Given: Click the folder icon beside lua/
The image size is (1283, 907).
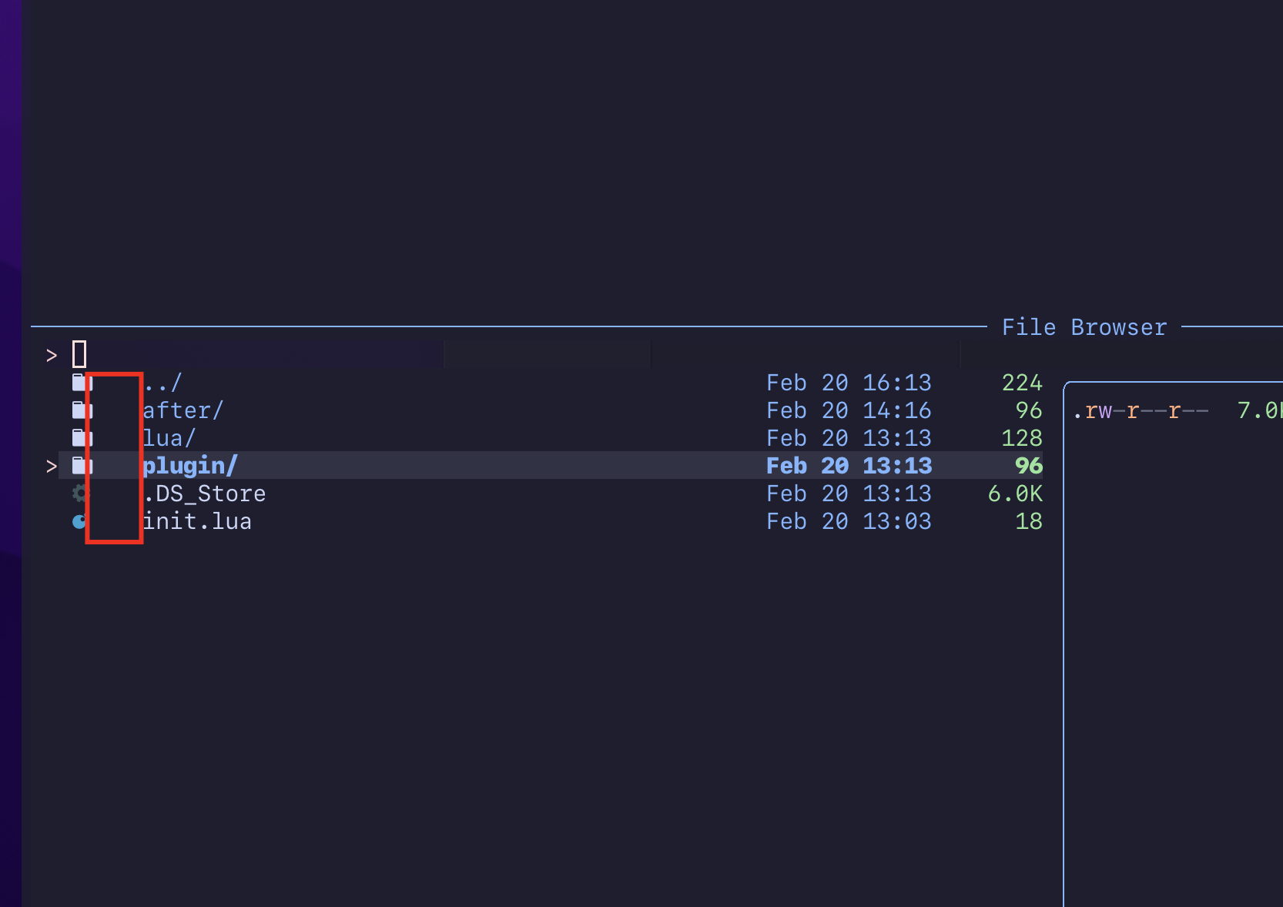Looking at the screenshot, I should (80, 437).
